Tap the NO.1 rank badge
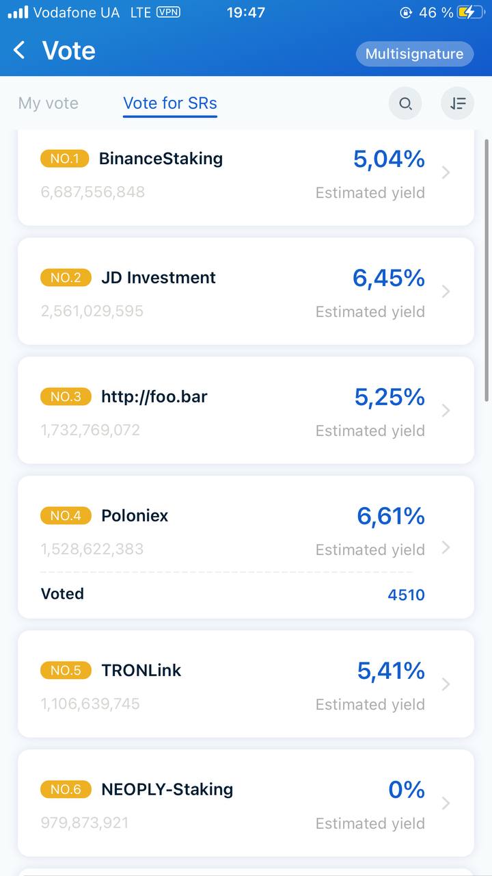Screen dimensions: 492x876 coord(65,159)
